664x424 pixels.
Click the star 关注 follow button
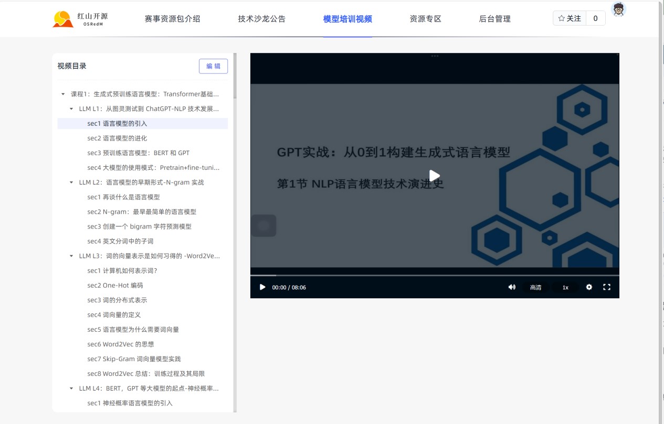570,18
